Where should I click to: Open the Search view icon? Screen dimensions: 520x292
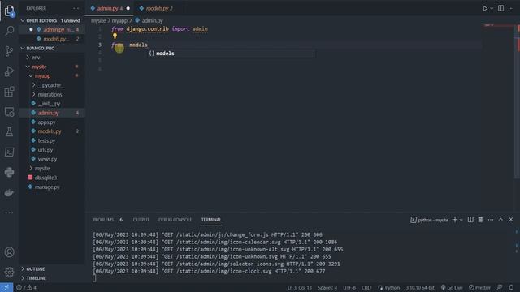tap(9, 31)
